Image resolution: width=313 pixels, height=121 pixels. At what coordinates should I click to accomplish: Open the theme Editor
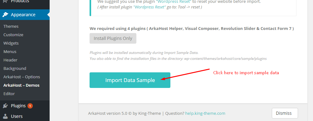point(9,94)
